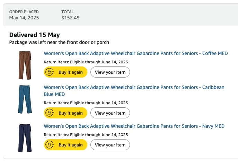Image resolution: width=238 pixels, height=161 pixels.
Task: Open the Caribbean Blue pants thumbnail
Action: click(x=25, y=99)
